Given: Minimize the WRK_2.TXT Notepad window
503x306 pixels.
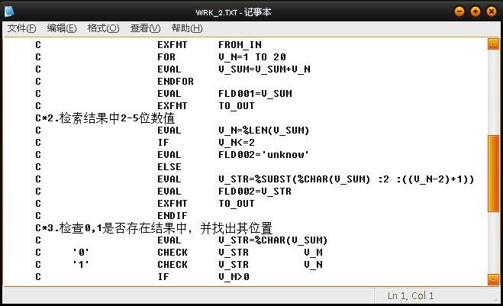Looking at the screenshot, I should click(459, 12).
